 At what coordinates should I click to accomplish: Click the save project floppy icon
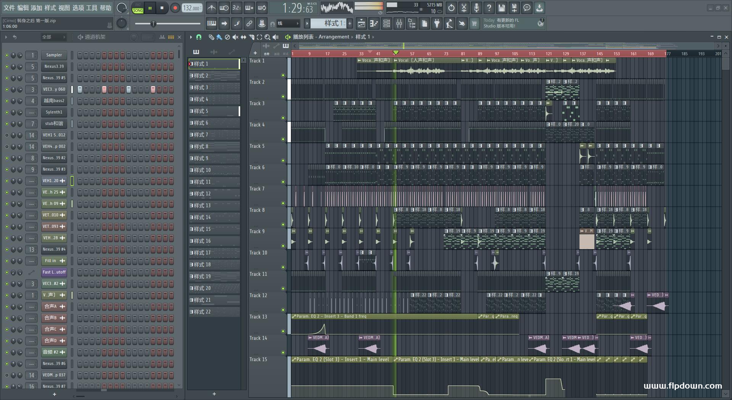[x=501, y=8]
